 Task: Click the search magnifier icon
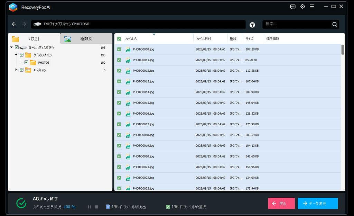coord(334,24)
